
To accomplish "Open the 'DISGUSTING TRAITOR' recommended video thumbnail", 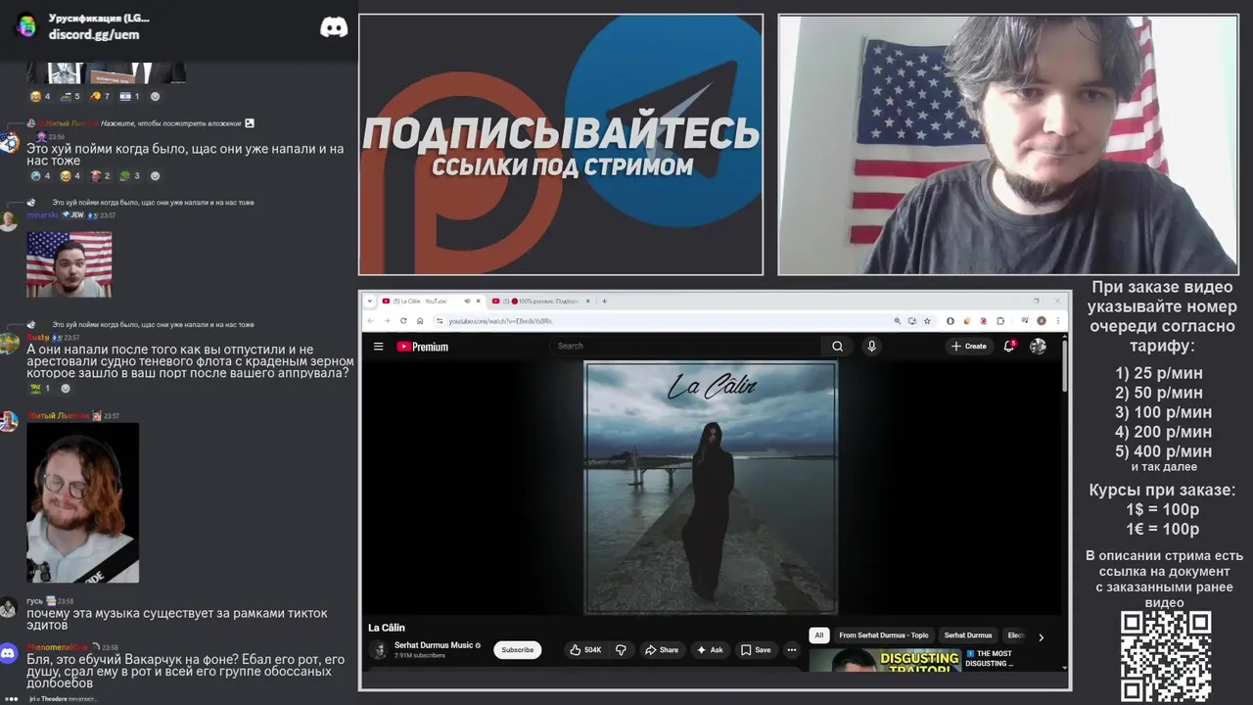I will click(886, 660).
